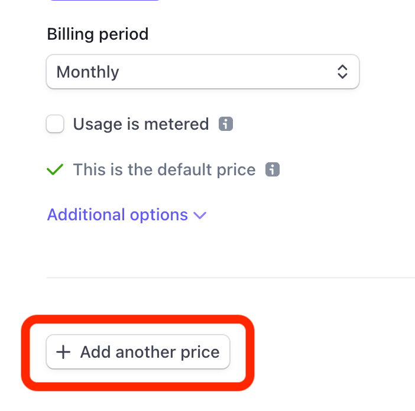
Task: Click the plus icon in Add another price
Action: [x=63, y=352]
